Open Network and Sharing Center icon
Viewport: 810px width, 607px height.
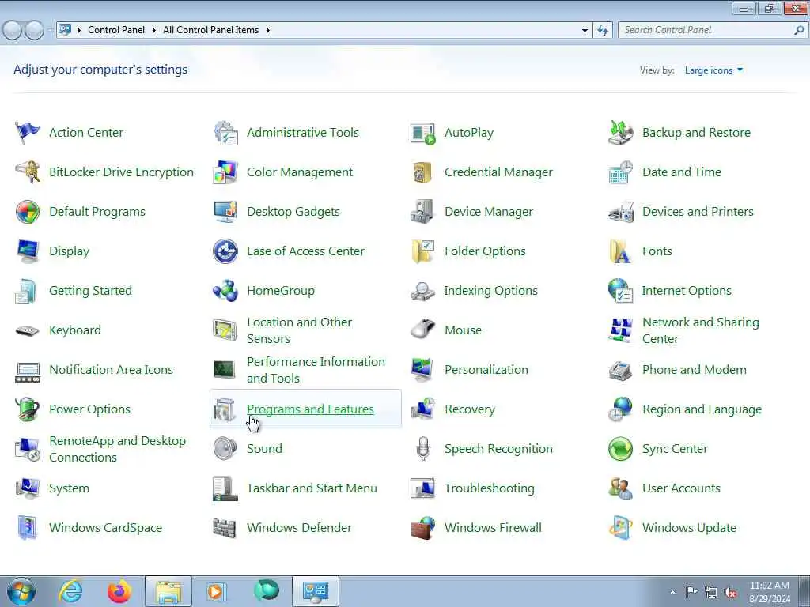pos(620,330)
